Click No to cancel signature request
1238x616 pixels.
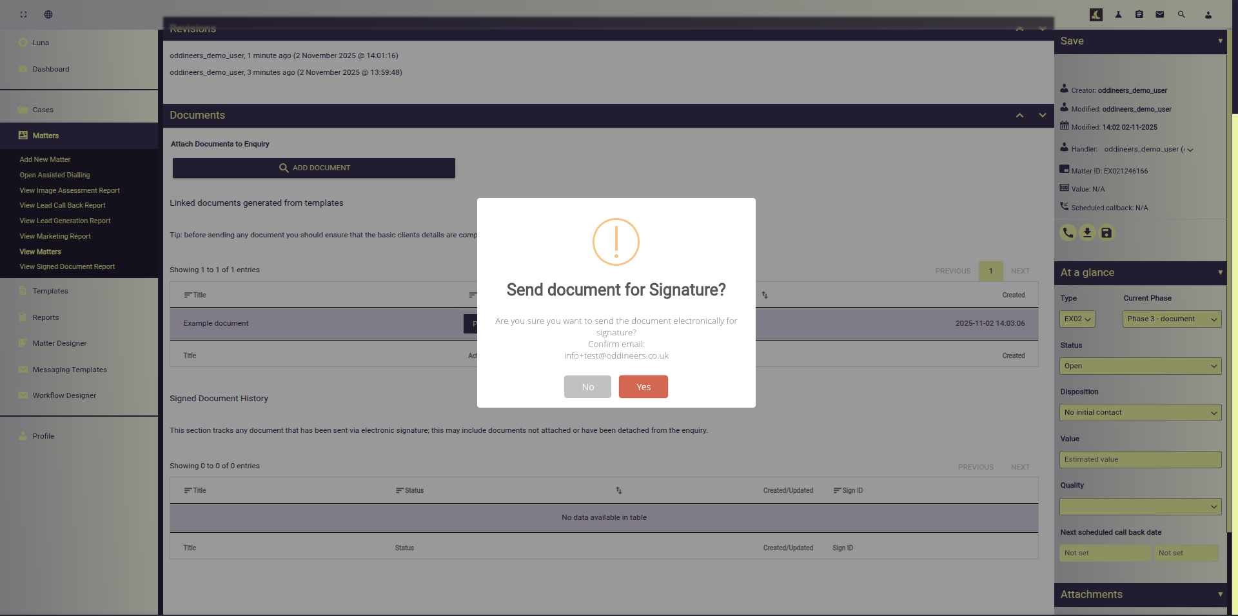tap(587, 387)
